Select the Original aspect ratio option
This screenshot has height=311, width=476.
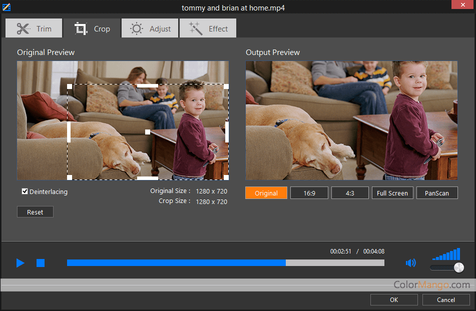pos(266,193)
